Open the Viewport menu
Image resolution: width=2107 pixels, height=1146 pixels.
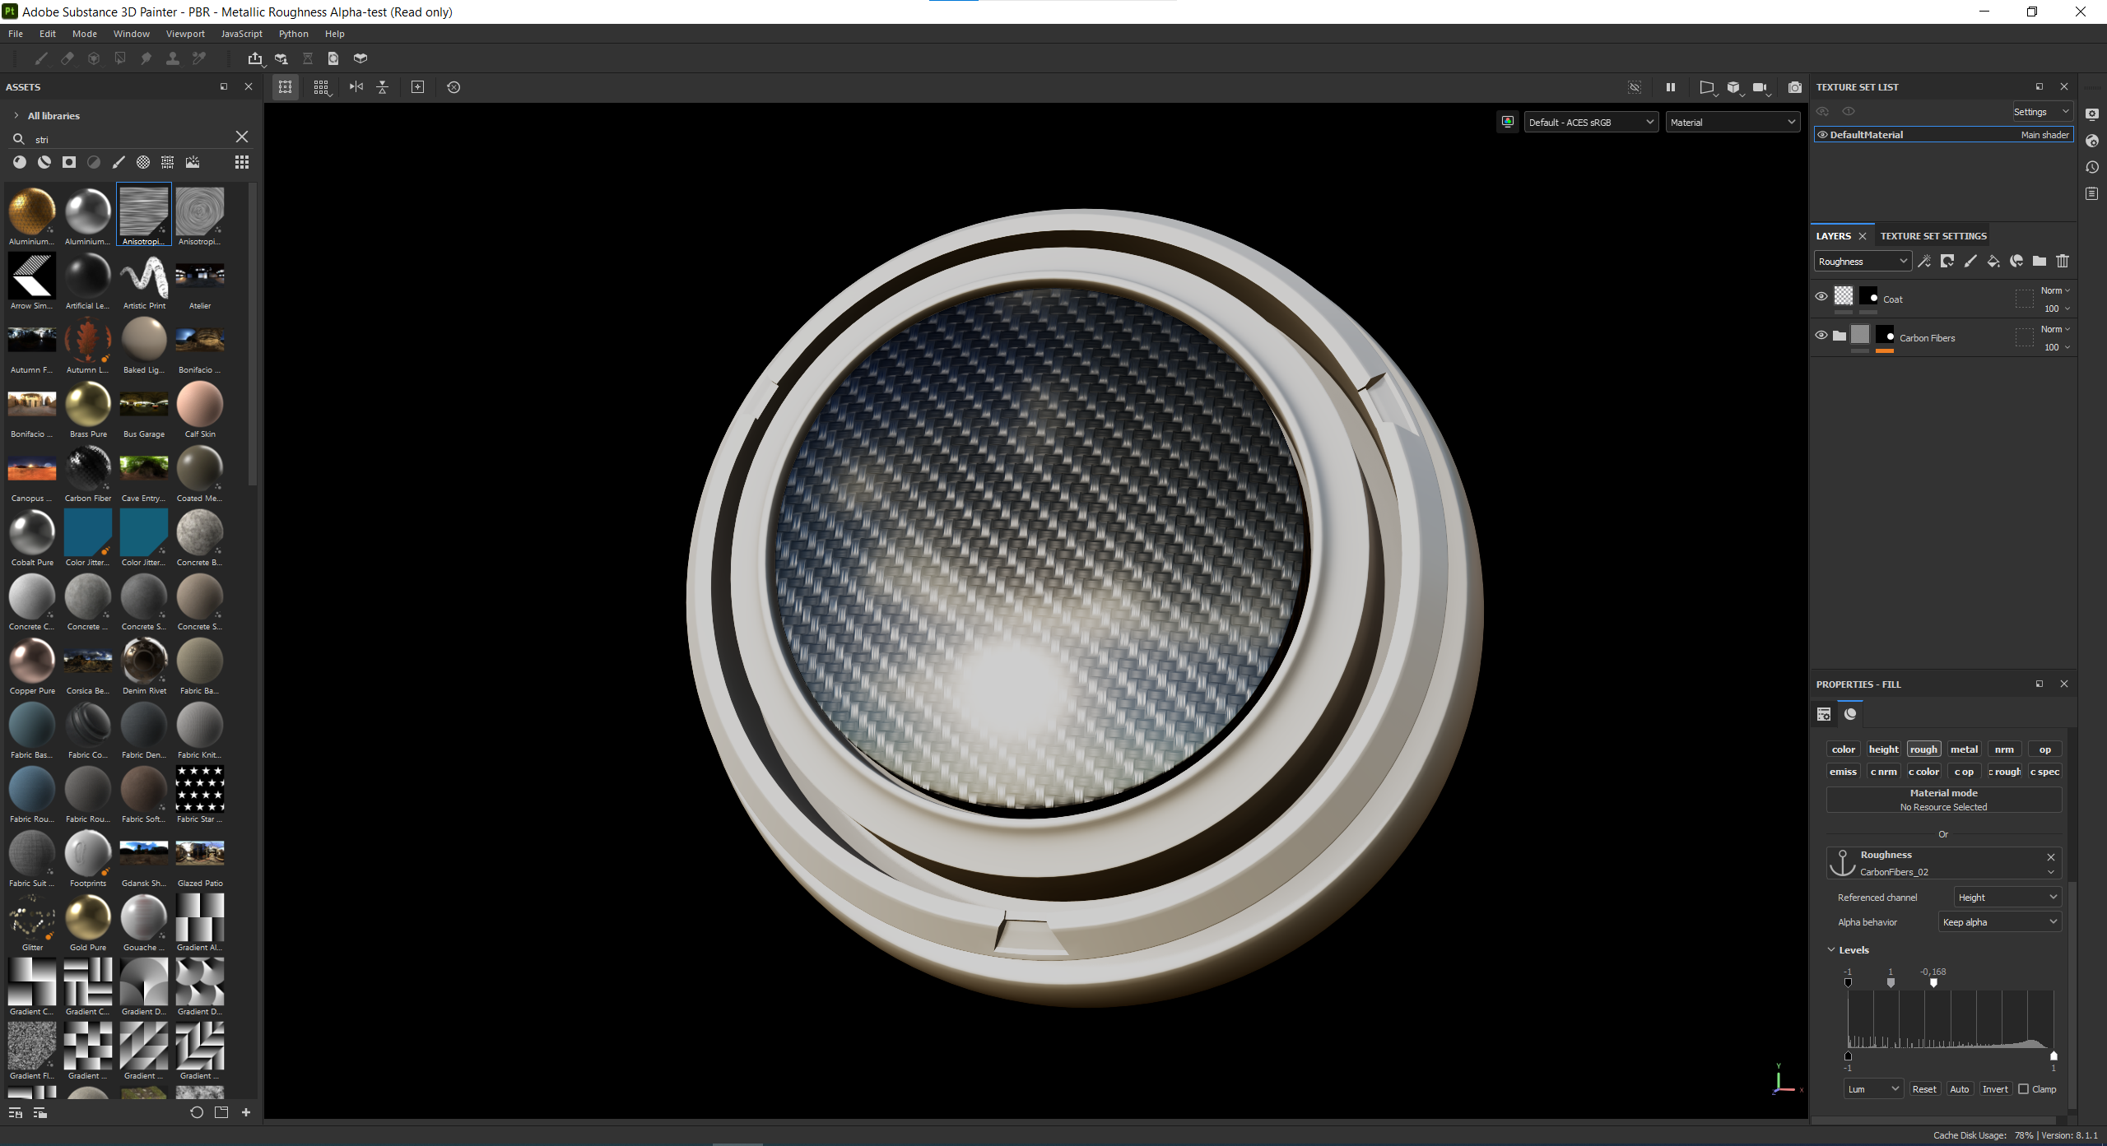tap(184, 34)
